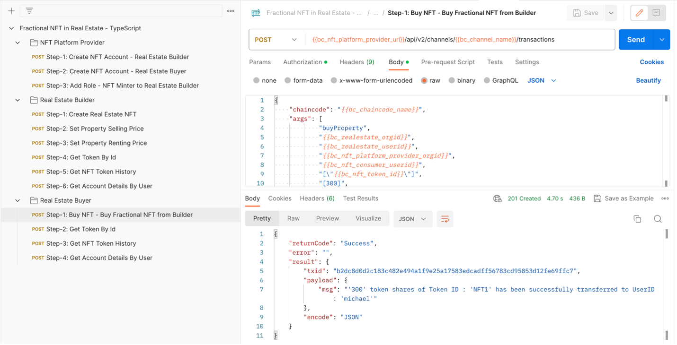
Task: Open the Test Results response tab
Action: point(360,198)
